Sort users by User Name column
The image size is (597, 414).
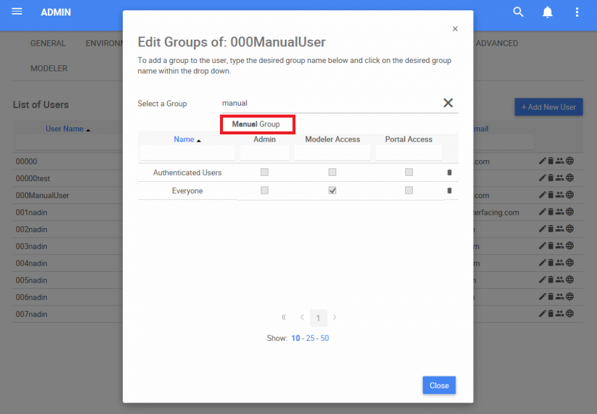click(64, 129)
